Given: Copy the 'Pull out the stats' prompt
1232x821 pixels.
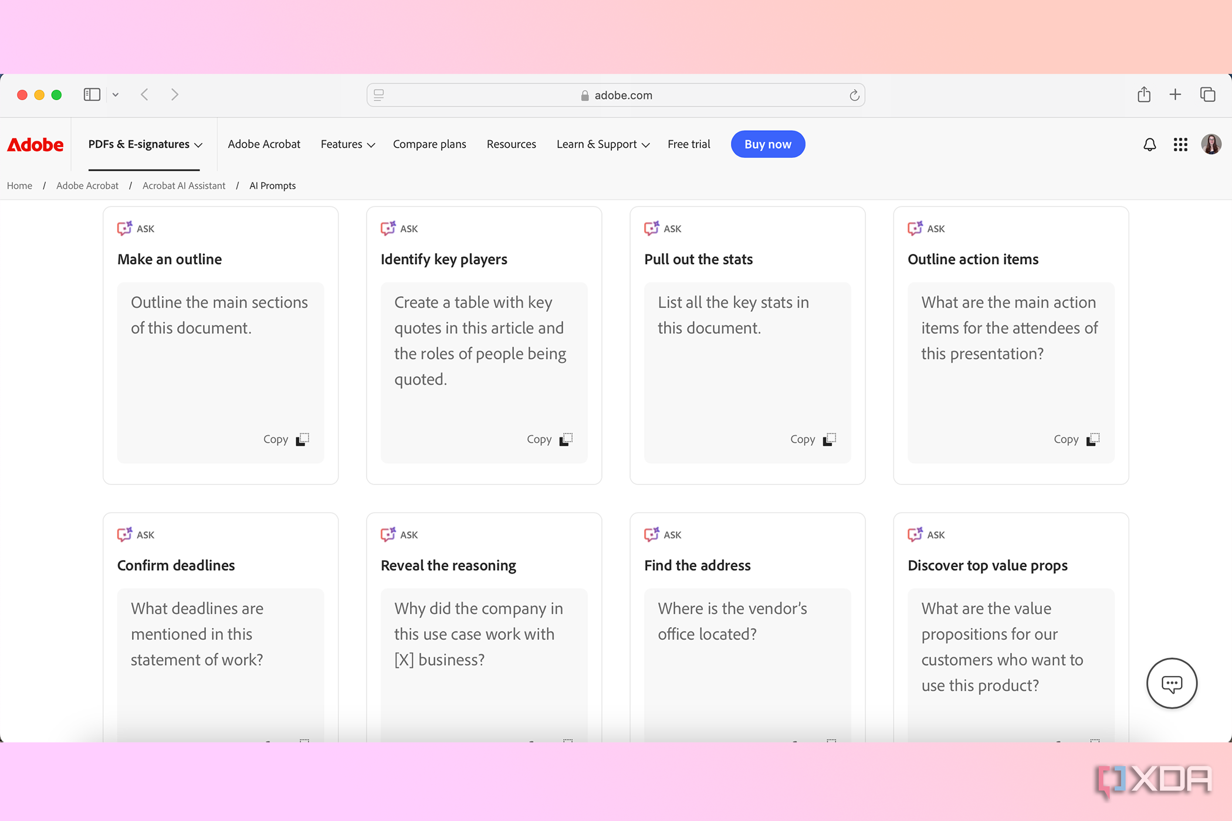Looking at the screenshot, I should click(x=813, y=439).
